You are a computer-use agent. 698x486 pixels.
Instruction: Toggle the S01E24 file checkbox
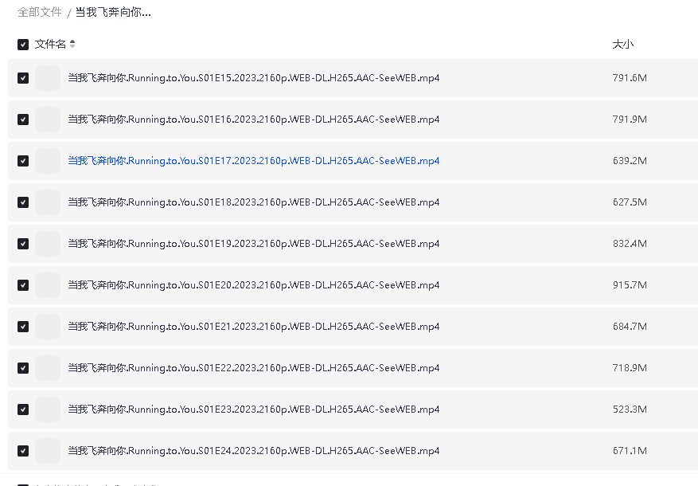tap(23, 451)
